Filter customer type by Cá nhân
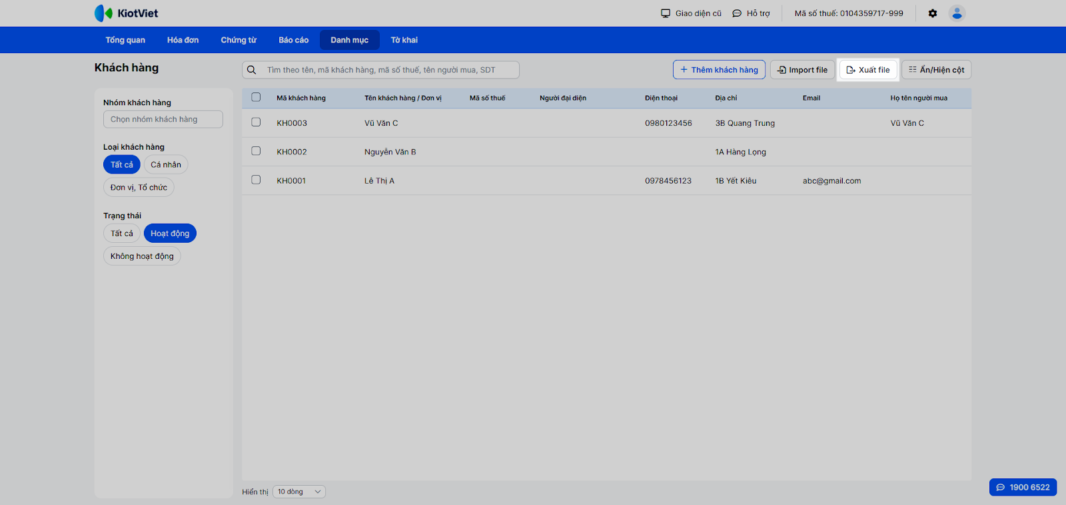The width and height of the screenshot is (1066, 505). [166, 164]
